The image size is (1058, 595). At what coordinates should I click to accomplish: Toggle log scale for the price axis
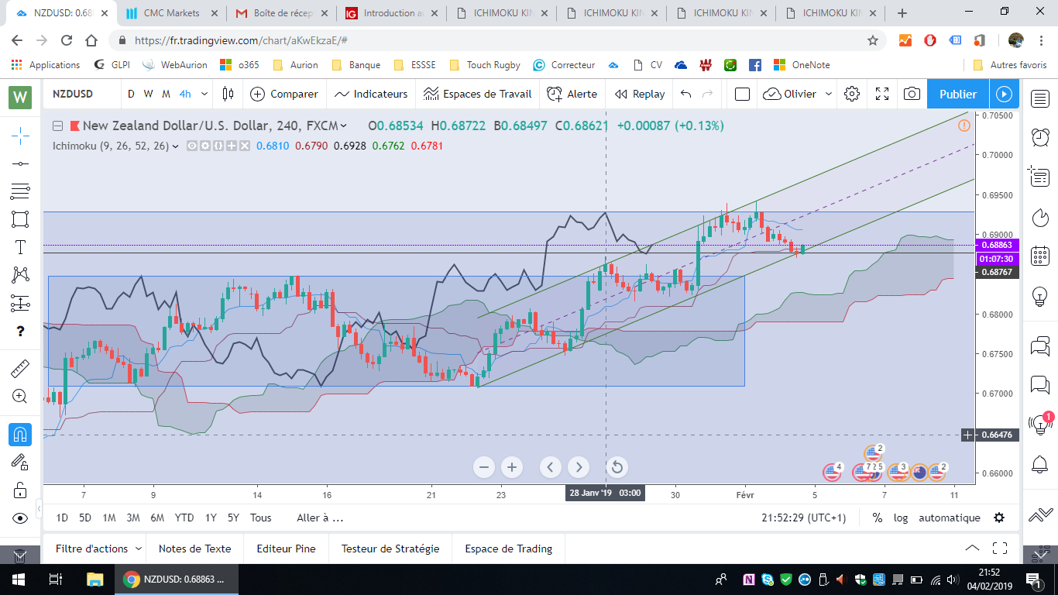click(900, 518)
